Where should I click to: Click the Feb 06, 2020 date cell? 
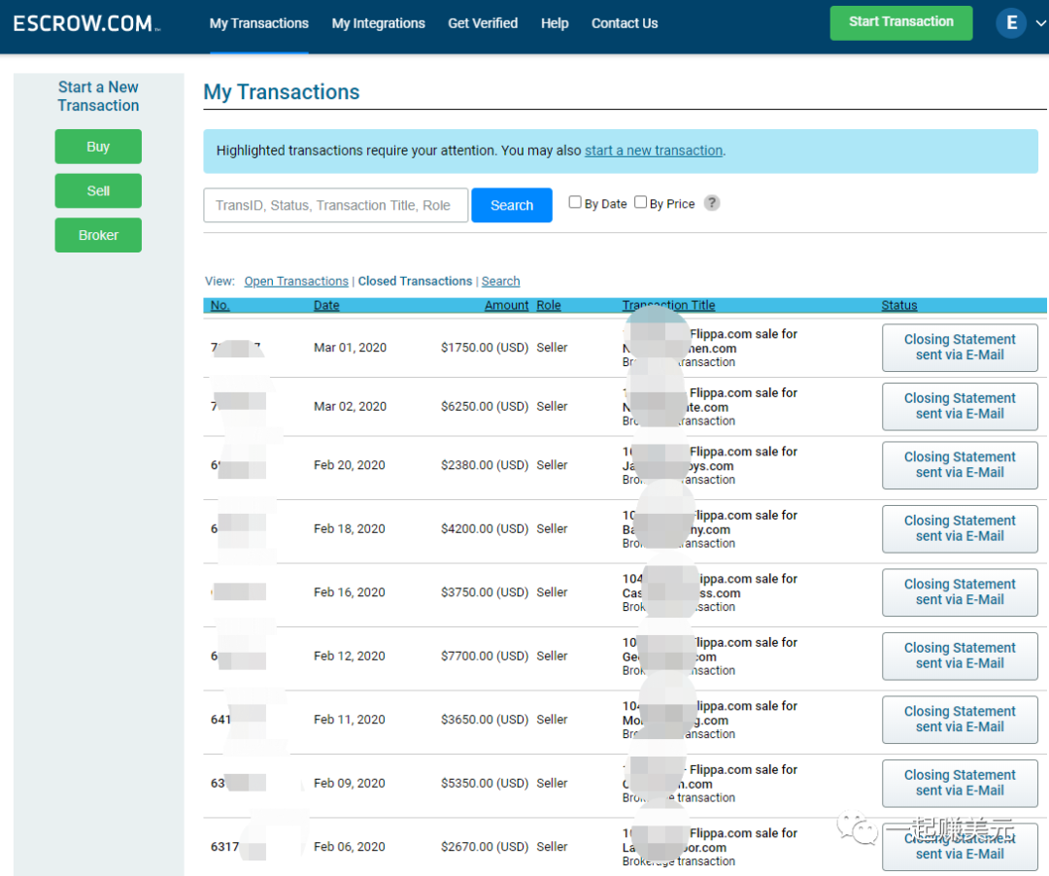point(350,847)
